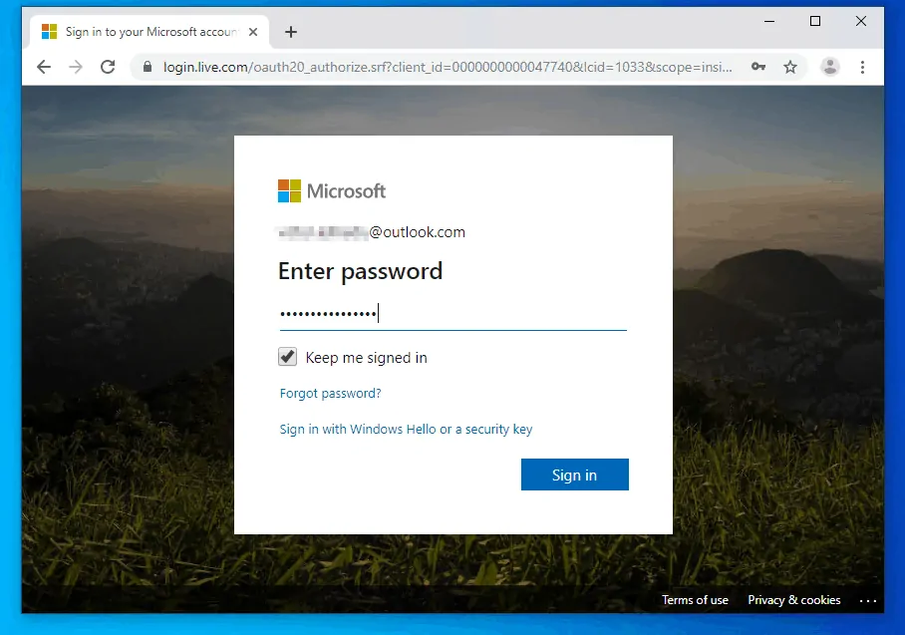Open a new tab
905x635 pixels.
point(291,32)
